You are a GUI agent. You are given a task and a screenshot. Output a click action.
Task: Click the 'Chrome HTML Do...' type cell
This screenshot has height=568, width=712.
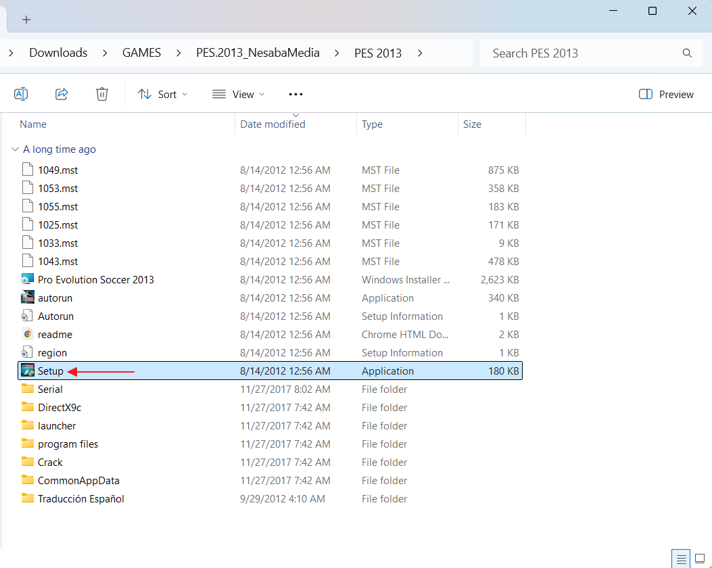(x=404, y=335)
